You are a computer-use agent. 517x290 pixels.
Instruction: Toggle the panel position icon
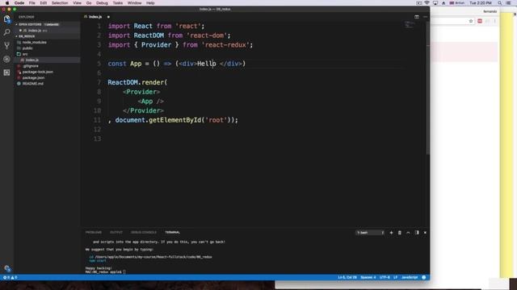click(x=417, y=233)
